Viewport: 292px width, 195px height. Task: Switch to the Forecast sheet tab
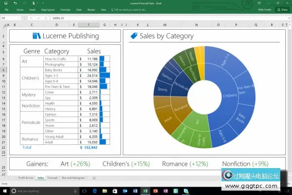click(52, 178)
